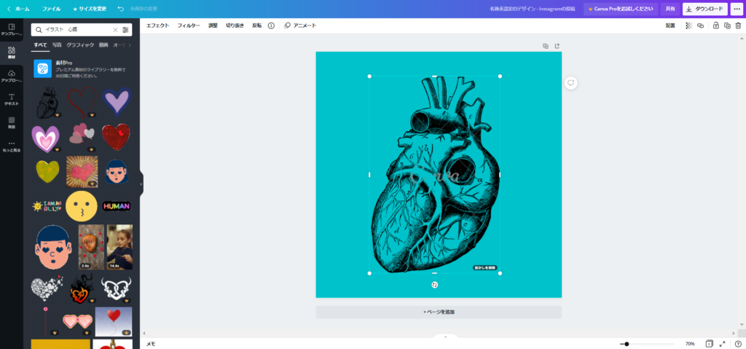Open the 反転 flip options
The width and height of the screenshot is (746, 349).
256,26
